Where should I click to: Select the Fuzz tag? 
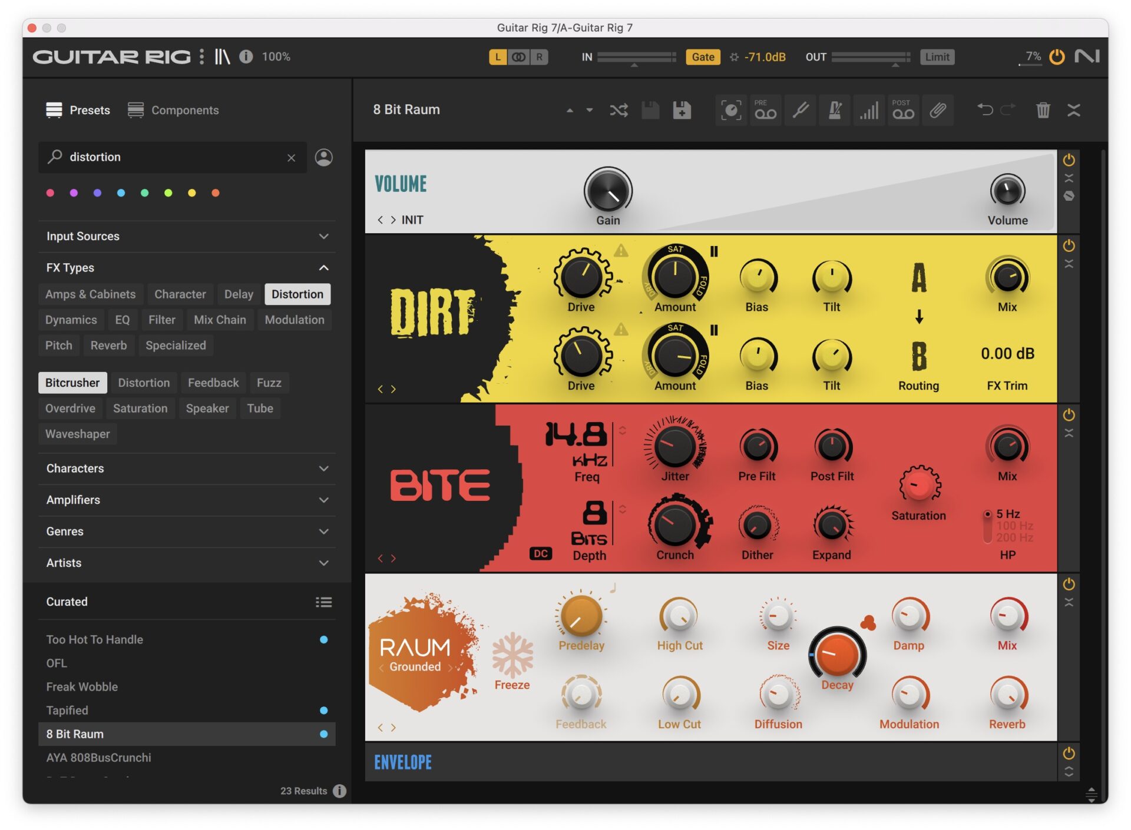269,383
